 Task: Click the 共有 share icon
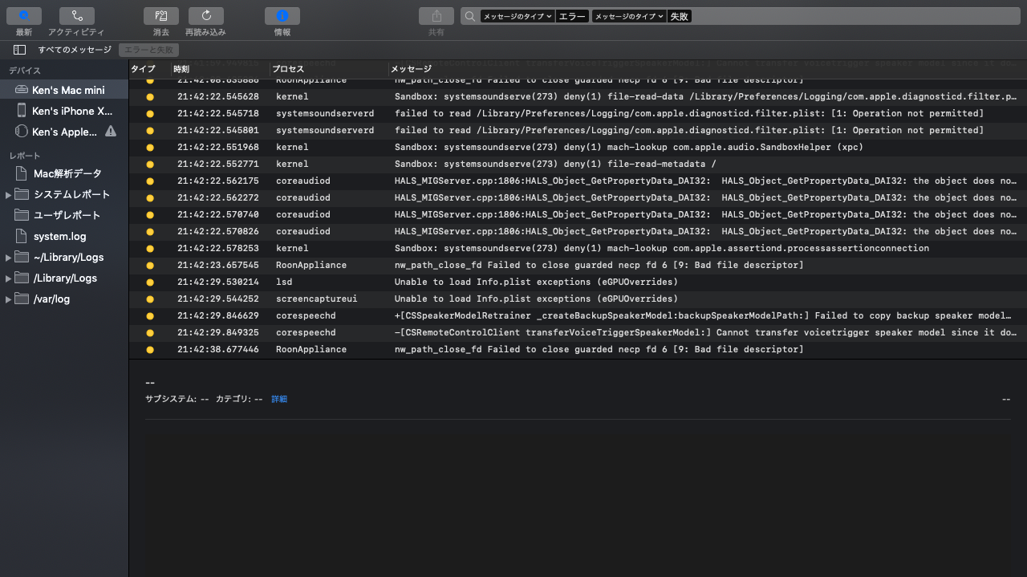tap(436, 16)
